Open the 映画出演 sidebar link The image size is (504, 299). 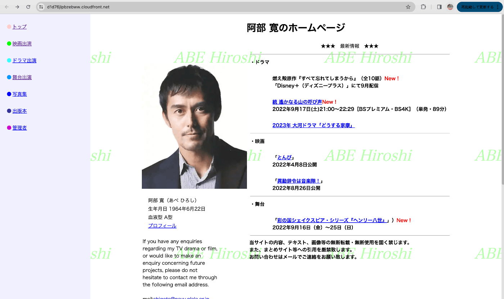pos(22,44)
